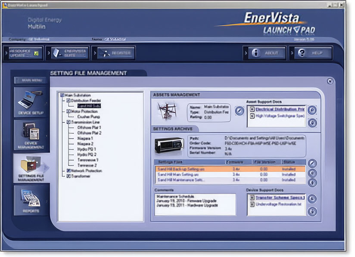Select the Crusher Pump tree item
This screenshot has height=257, width=355.
click(x=88, y=117)
